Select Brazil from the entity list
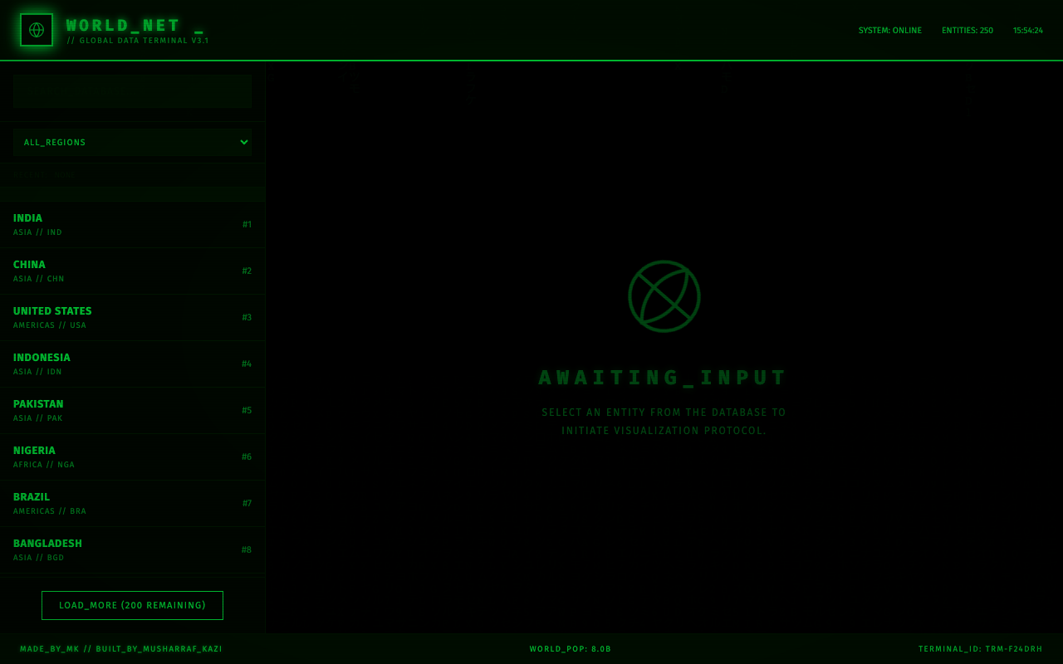Screen dimensions: 1063x664 click(x=133, y=503)
